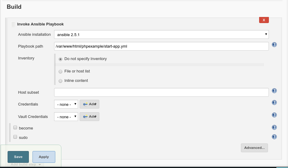
Task: Open the Vault Credentials none dropdown
Action: [x=66, y=117]
